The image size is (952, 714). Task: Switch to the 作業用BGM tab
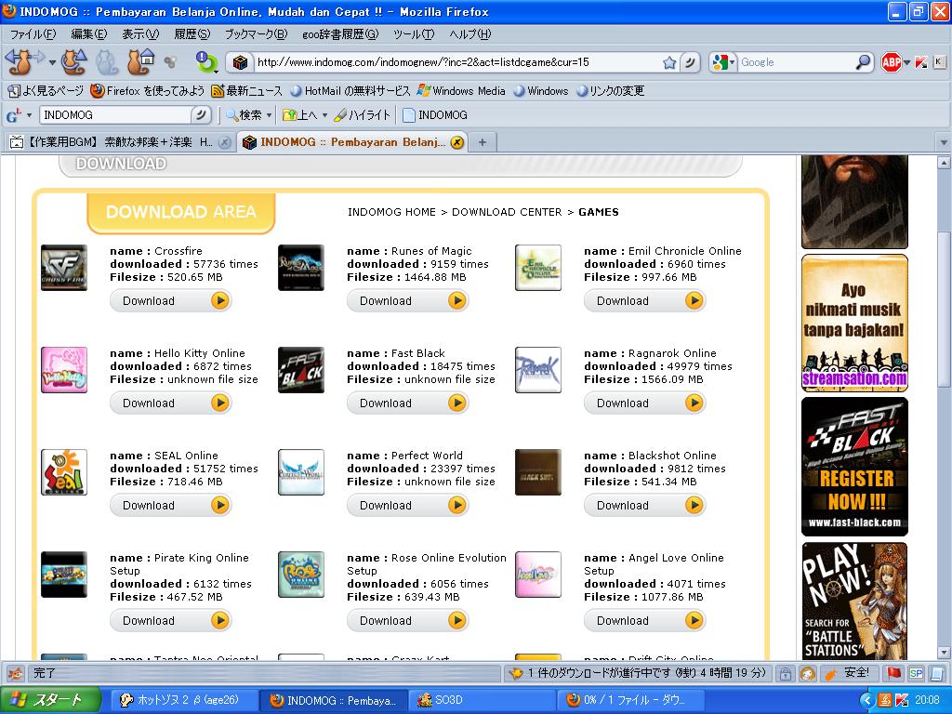pos(118,142)
